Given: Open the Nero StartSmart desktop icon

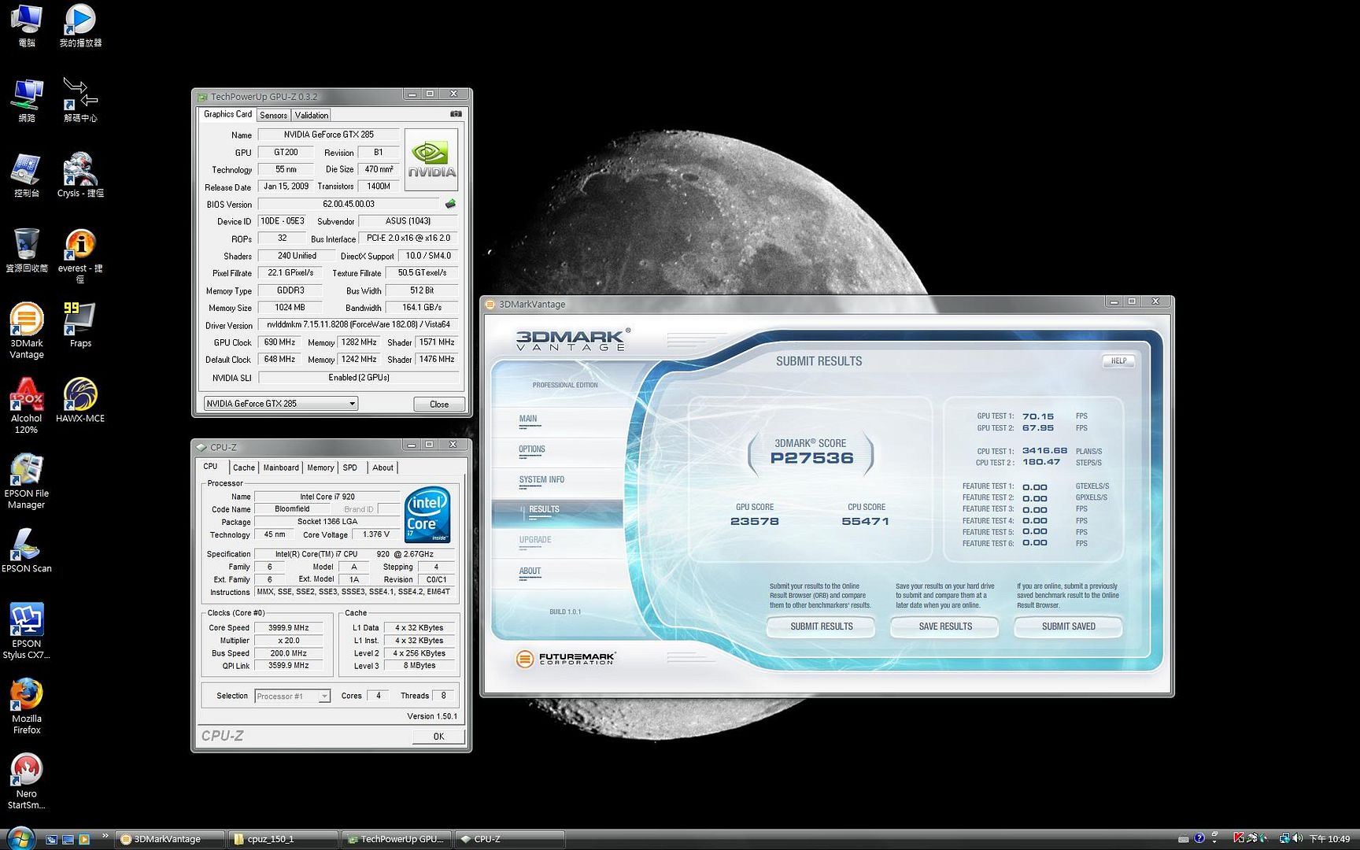Looking at the screenshot, I should coord(27,781).
